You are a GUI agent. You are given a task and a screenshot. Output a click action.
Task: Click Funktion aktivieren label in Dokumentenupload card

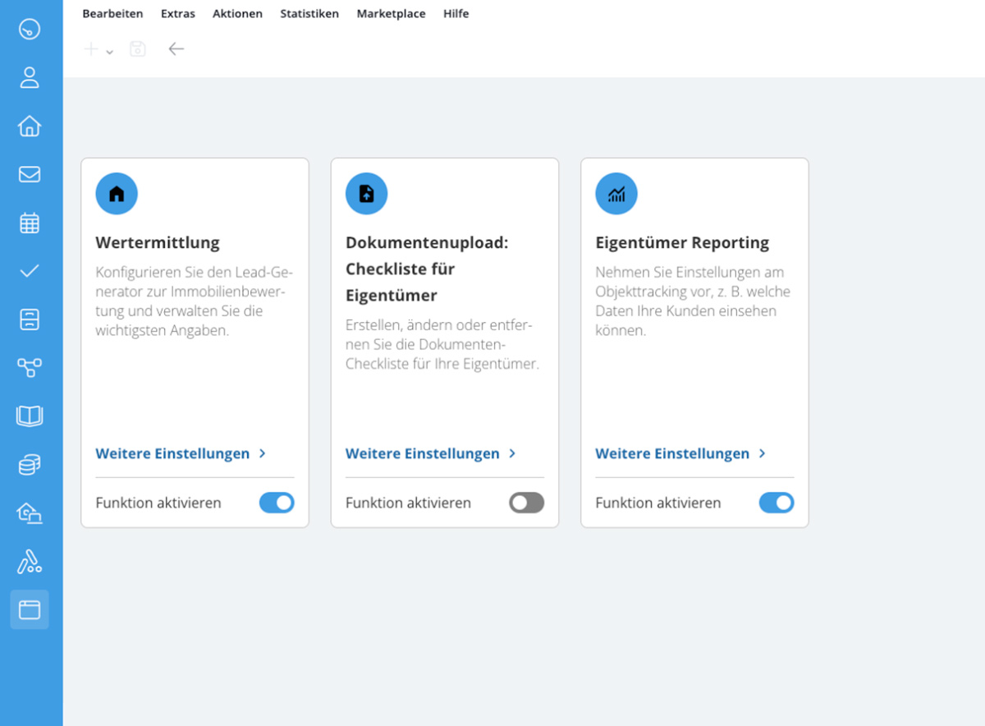click(408, 503)
